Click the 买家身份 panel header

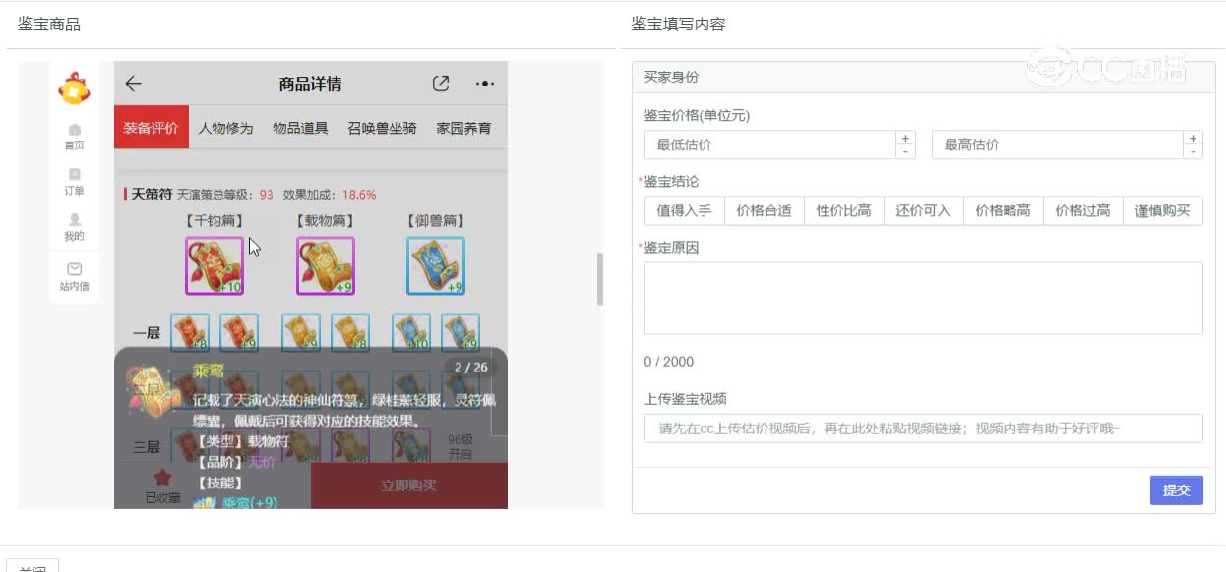[x=923, y=77]
